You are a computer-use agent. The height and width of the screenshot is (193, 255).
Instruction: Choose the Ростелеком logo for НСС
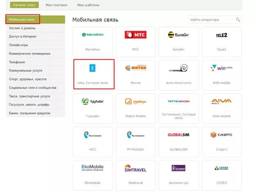point(93,135)
